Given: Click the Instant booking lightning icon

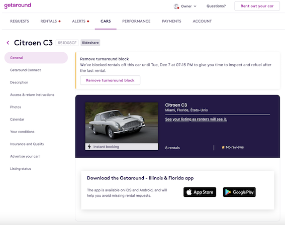Looking at the screenshot, I should coord(89,147).
